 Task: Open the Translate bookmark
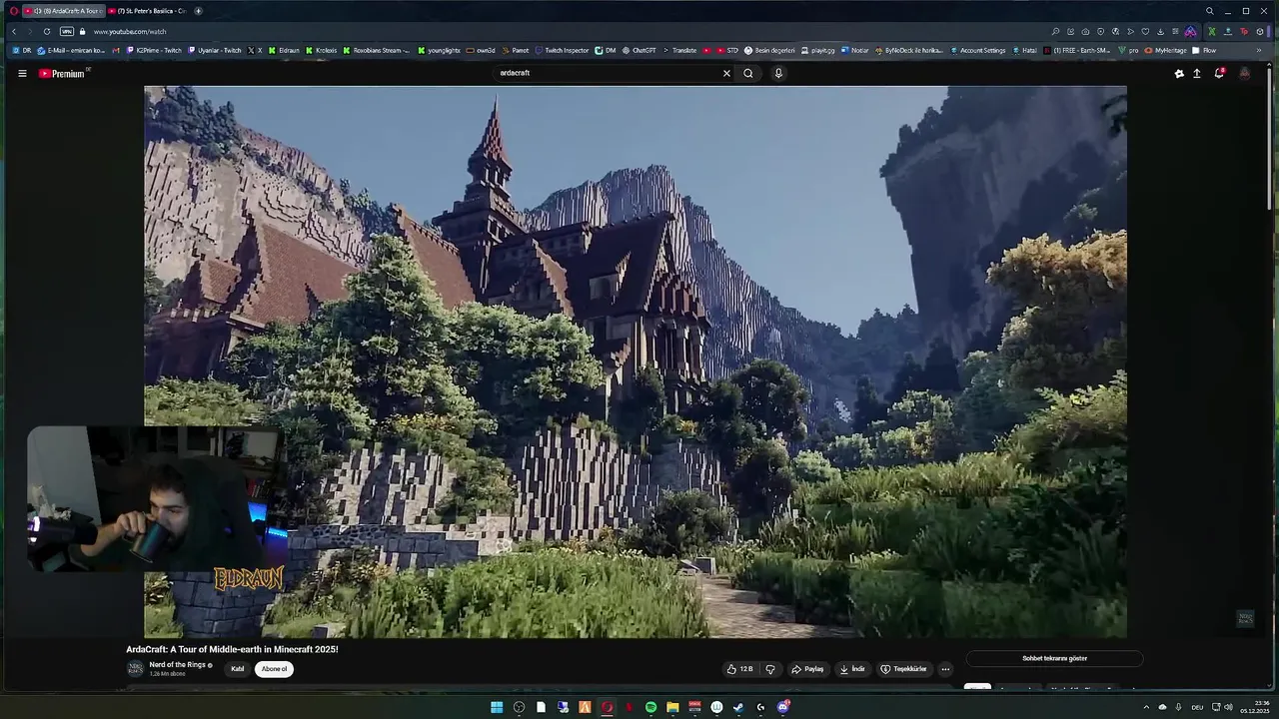coord(679,50)
